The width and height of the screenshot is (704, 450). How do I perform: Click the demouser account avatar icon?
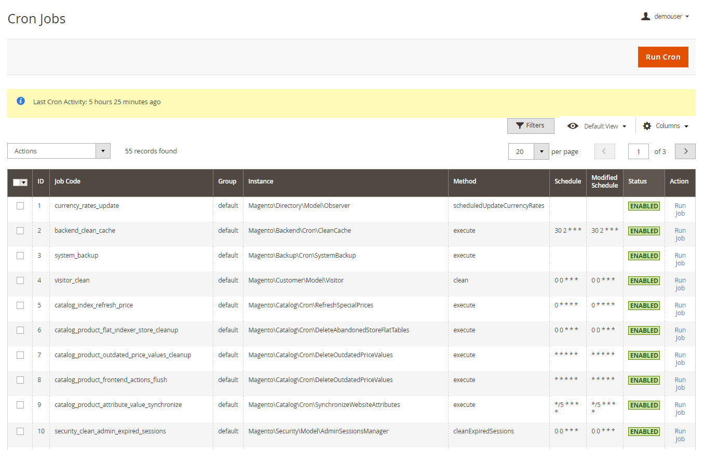pos(645,16)
